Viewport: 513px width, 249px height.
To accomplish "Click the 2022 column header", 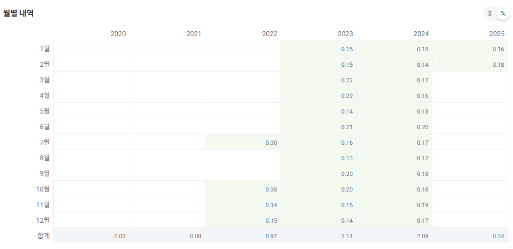I will click(270, 34).
